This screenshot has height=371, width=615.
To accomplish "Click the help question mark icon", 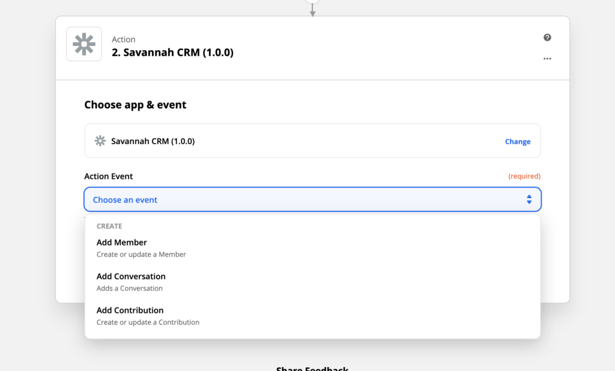I will pyautogui.click(x=547, y=37).
